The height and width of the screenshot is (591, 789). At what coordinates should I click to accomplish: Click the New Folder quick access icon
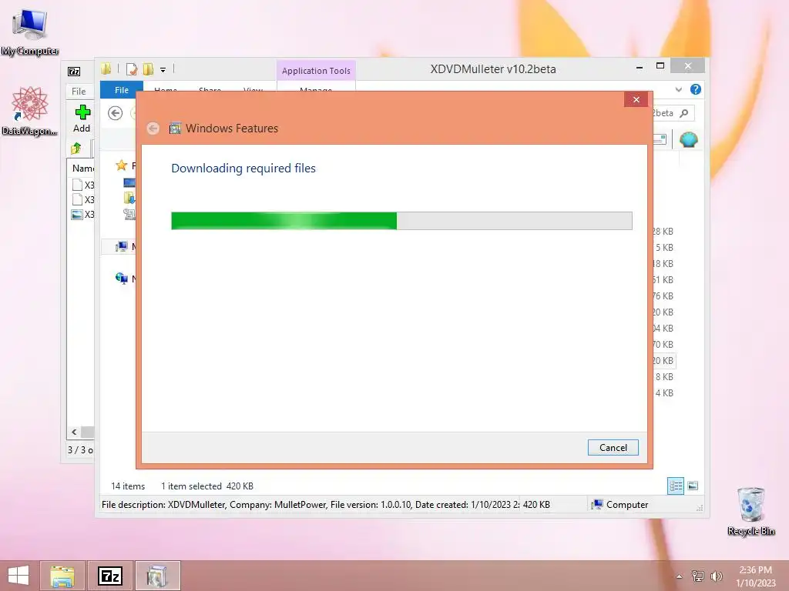pyautogui.click(x=148, y=68)
